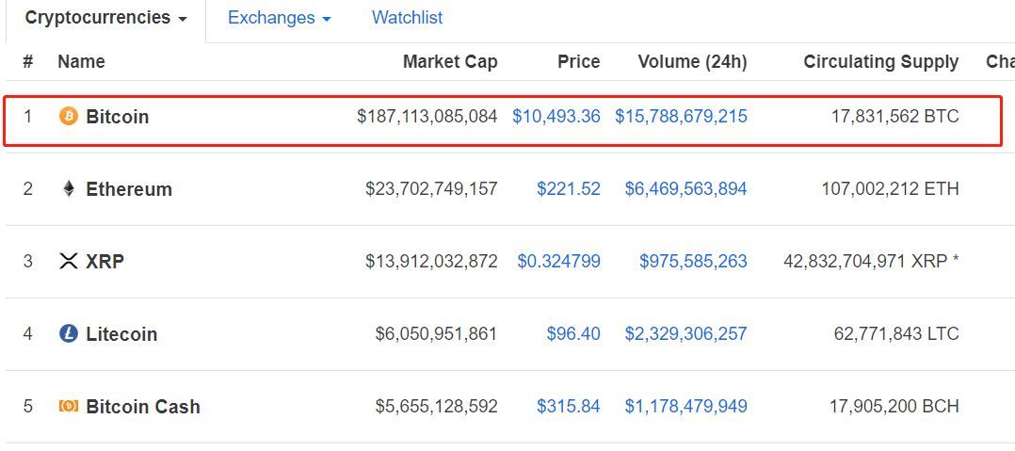Open the Litecoin name link
This screenshot has height=451, width=1015.
[121, 334]
